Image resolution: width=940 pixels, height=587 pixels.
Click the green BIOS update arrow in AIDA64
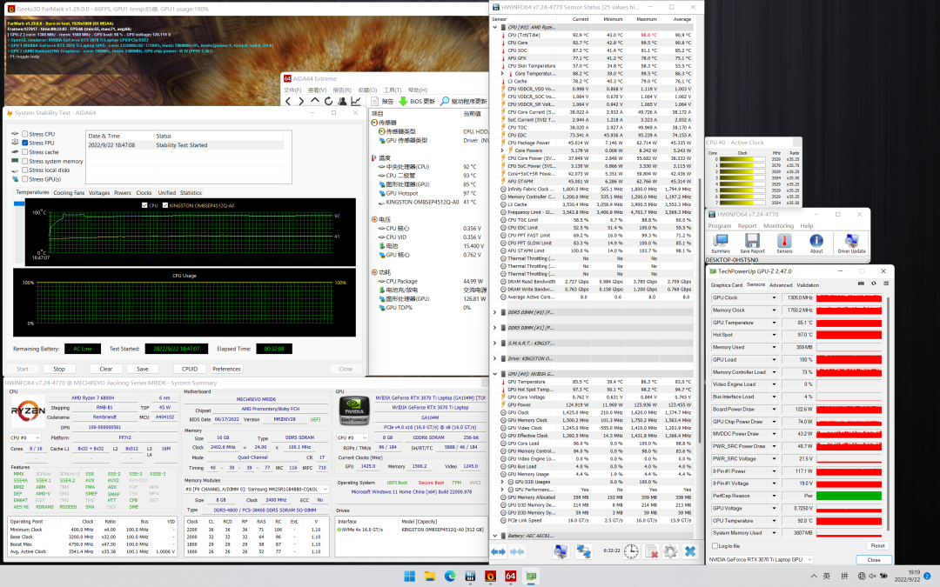point(403,101)
